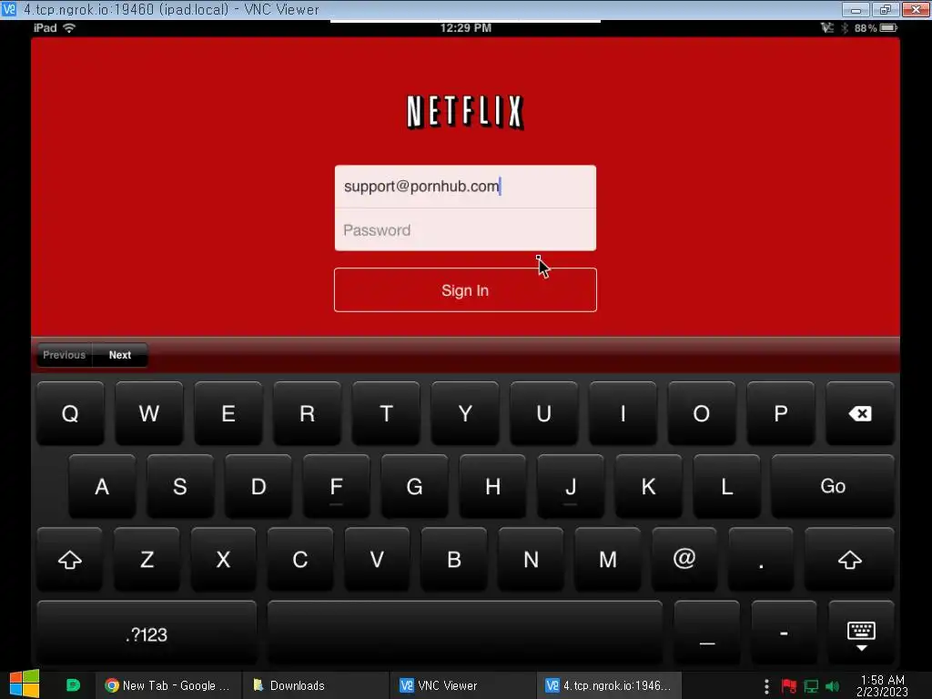
Task: Tap the G key on keyboard
Action: (x=414, y=486)
